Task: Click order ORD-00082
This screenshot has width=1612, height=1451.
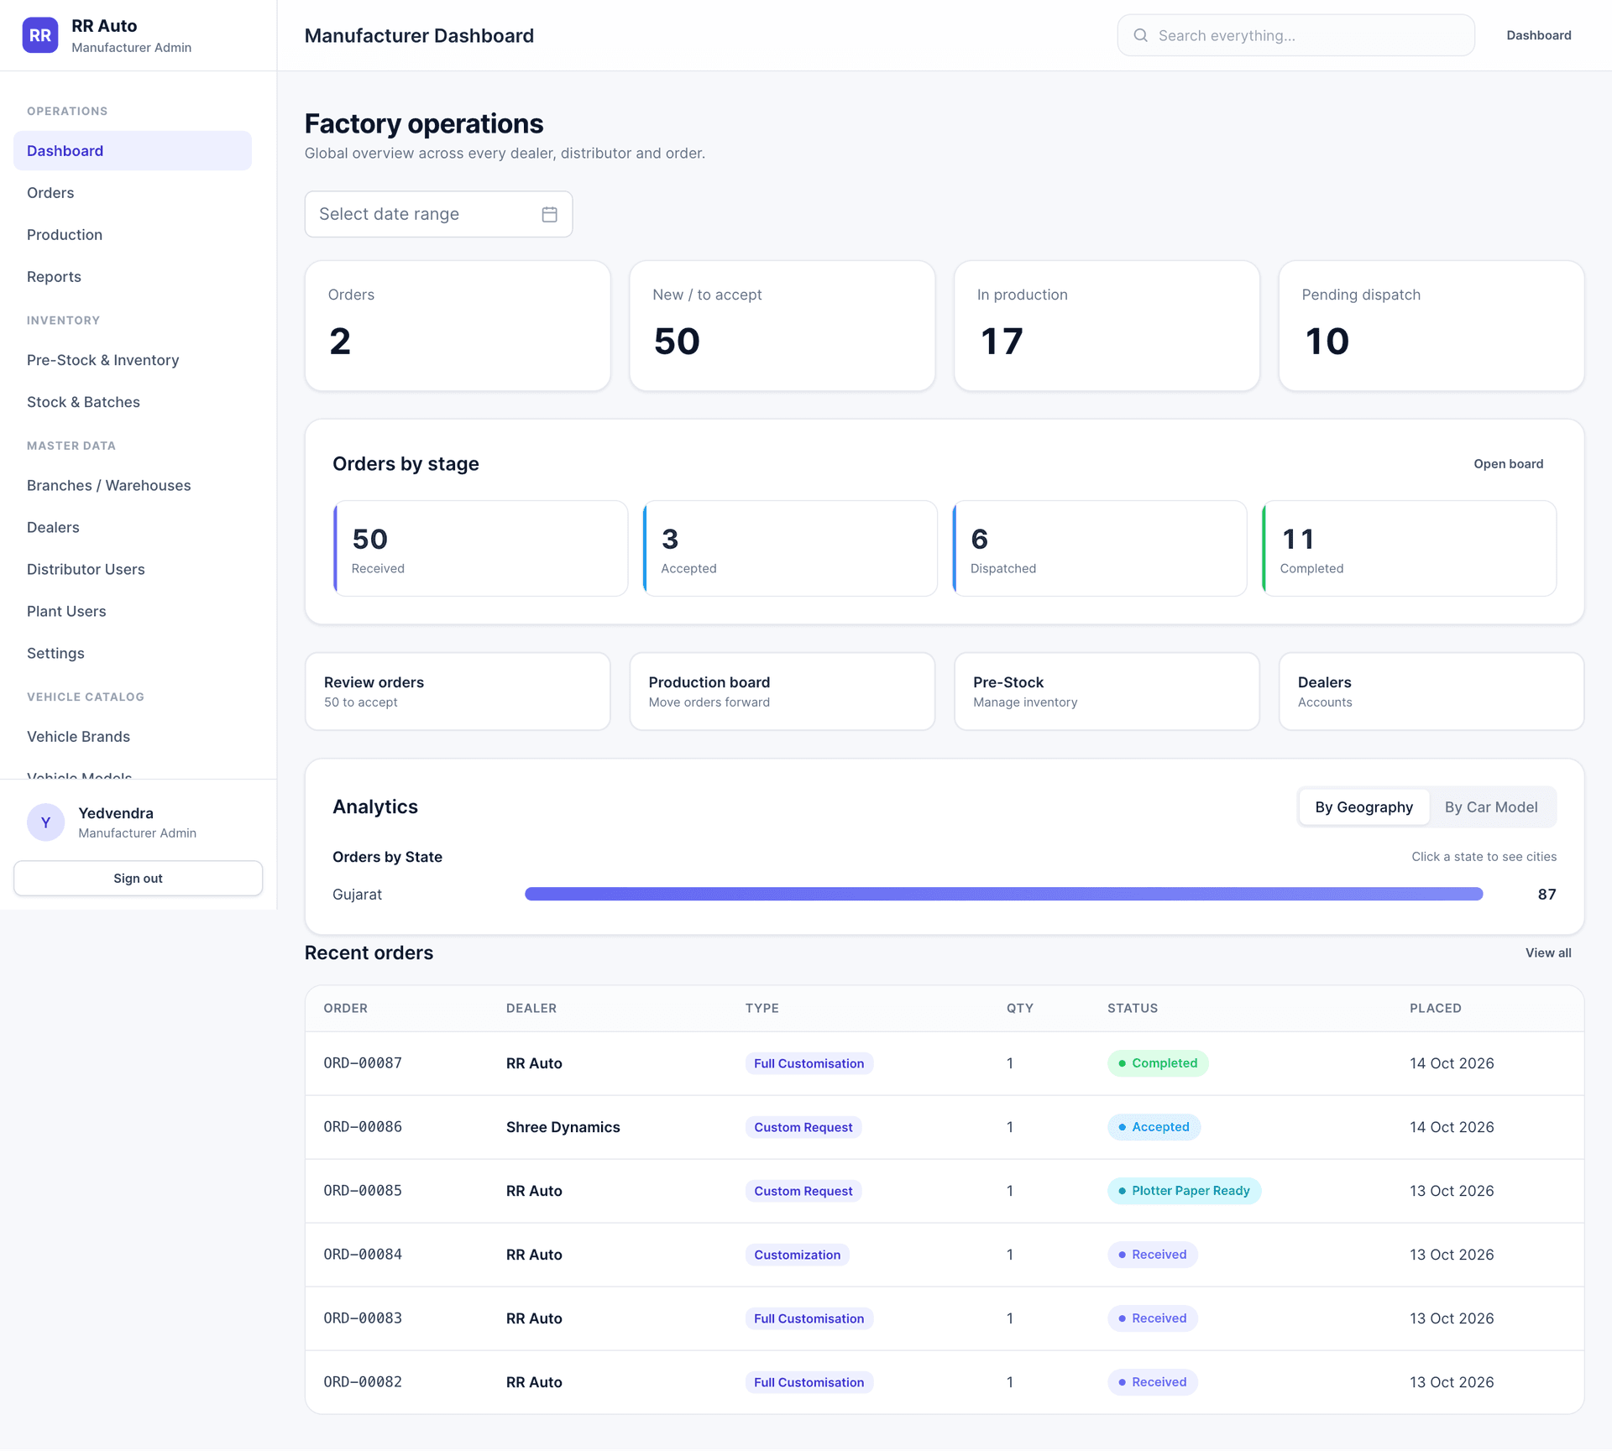Action: click(x=363, y=1382)
